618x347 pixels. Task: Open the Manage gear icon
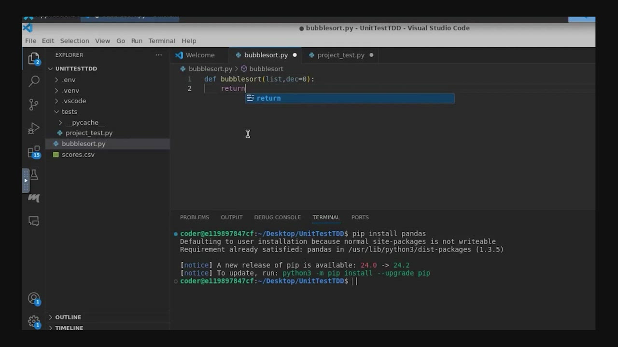tap(34, 321)
